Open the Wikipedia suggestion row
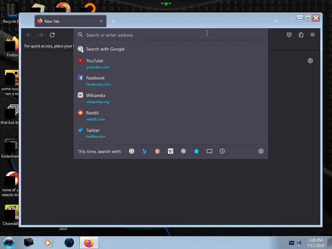Viewport: 332px width, 249px height. [171, 99]
